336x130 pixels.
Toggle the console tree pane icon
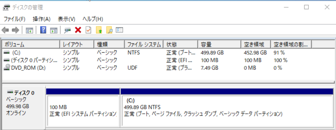(29, 30)
